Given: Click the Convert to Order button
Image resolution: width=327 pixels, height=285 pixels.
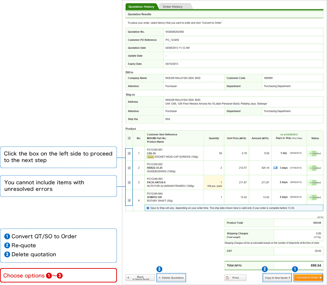Looking at the screenshot, I should [308, 278].
